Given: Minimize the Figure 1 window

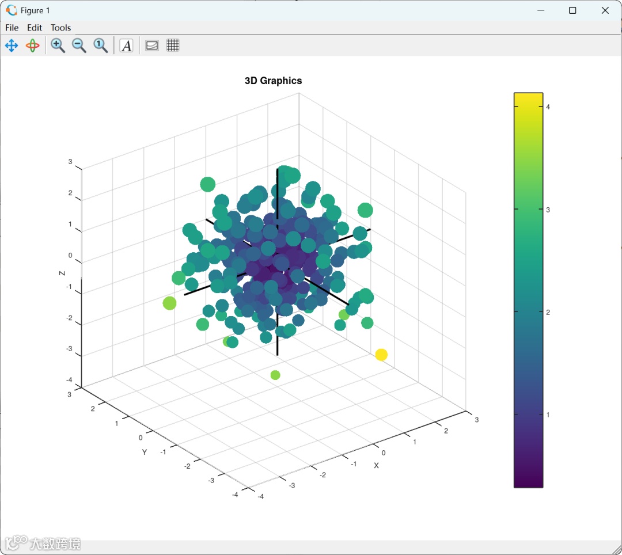Looking at the screenshot, I should click(541, 11).
